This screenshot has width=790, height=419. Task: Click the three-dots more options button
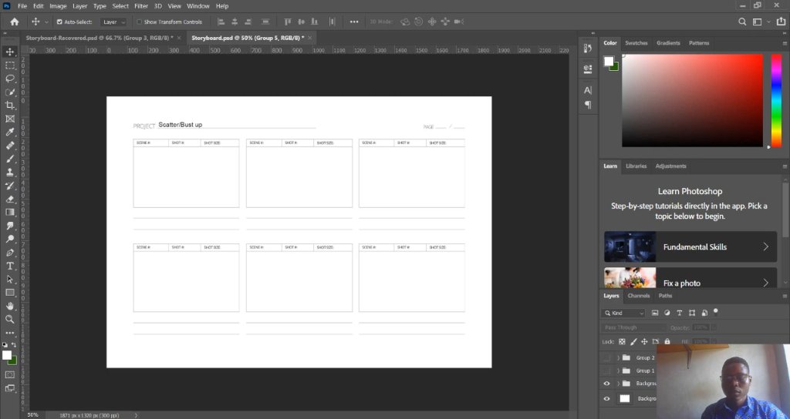354,22
